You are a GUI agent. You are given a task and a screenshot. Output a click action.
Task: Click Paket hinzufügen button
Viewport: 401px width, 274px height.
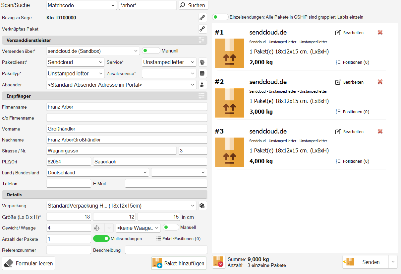tap(178, 263)
